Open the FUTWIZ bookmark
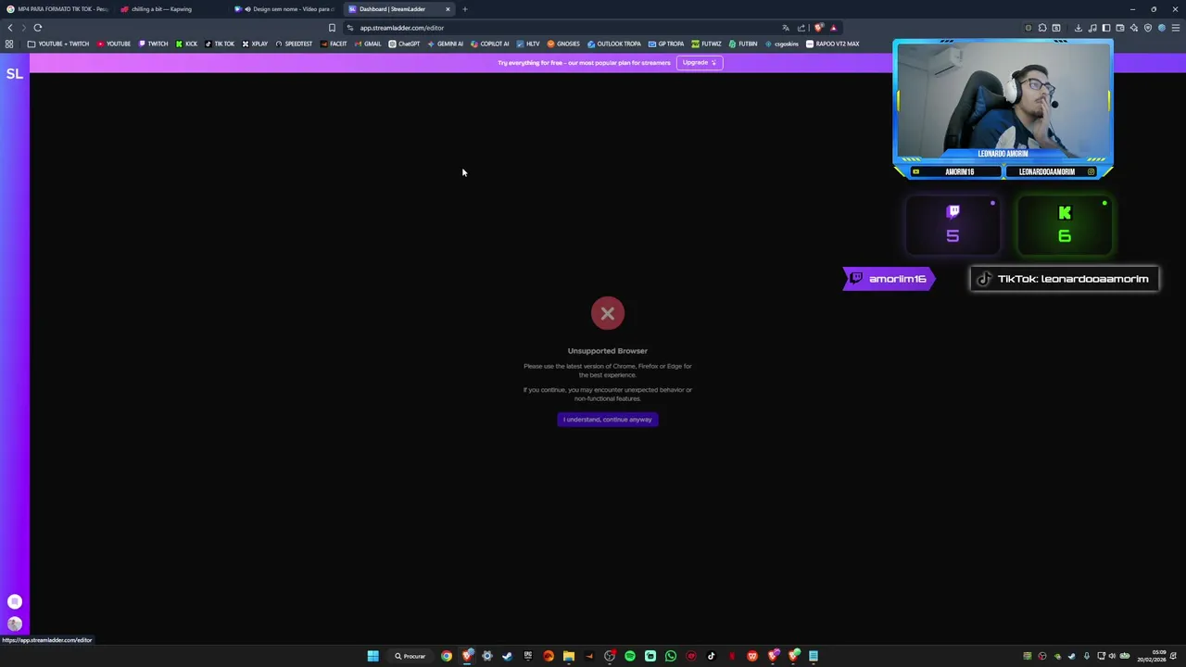 [707, 44]
